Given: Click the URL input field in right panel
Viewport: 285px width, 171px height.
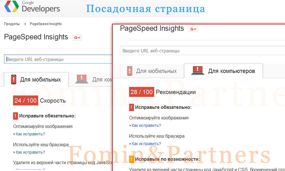Looking at the screenshot, I should 202,51.
